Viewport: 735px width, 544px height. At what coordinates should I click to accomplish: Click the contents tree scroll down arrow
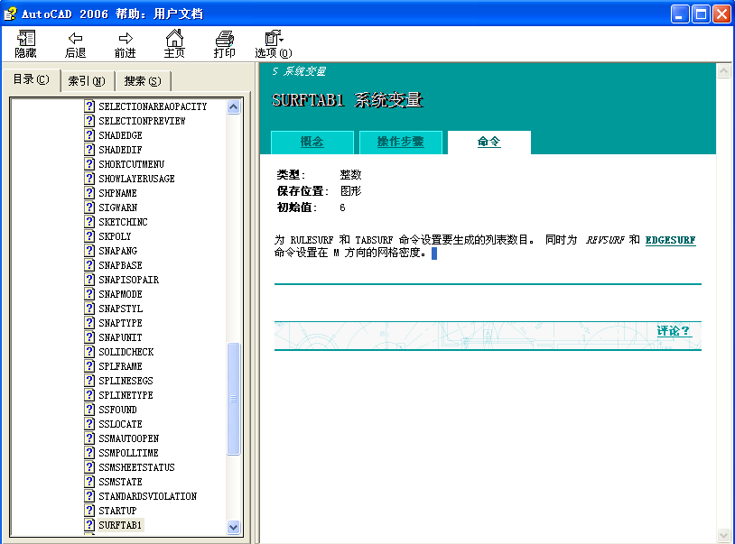pyautogui.click(x=234, y=527)
